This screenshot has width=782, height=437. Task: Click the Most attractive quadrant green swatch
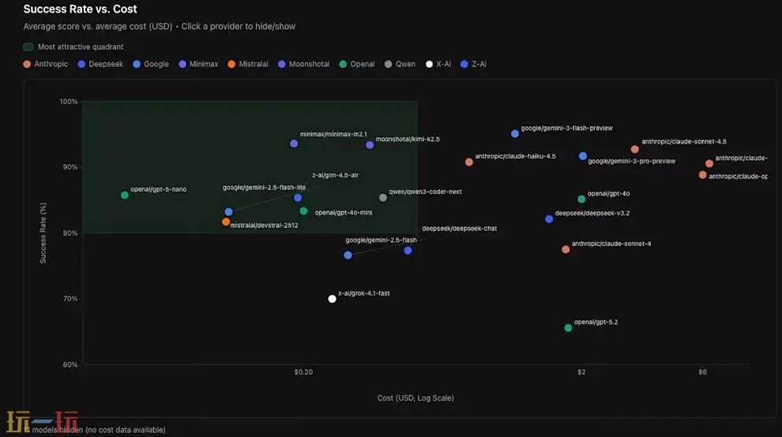coord(28,47)
